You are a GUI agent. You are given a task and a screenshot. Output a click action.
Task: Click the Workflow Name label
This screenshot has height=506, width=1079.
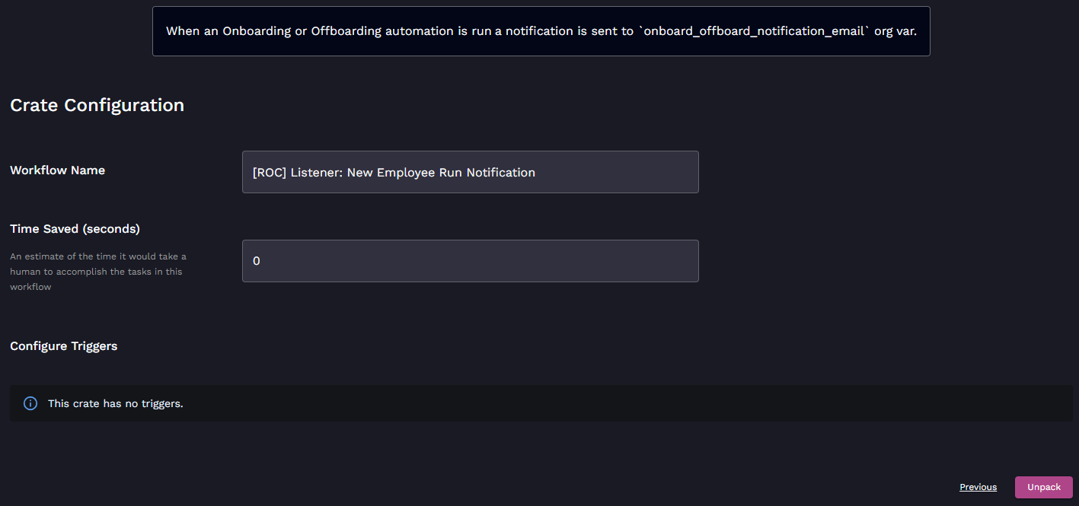57,170
